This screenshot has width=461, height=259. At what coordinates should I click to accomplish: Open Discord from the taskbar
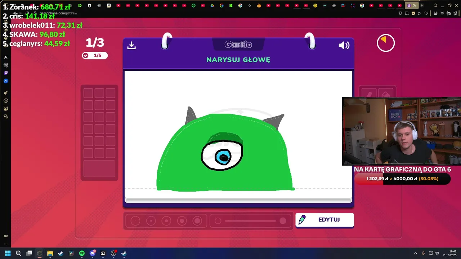pos(93,253)
